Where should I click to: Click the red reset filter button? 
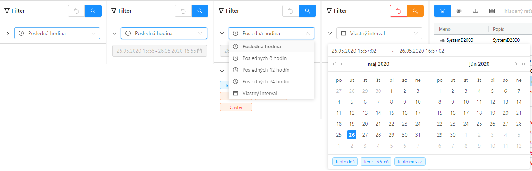[398, 11]
